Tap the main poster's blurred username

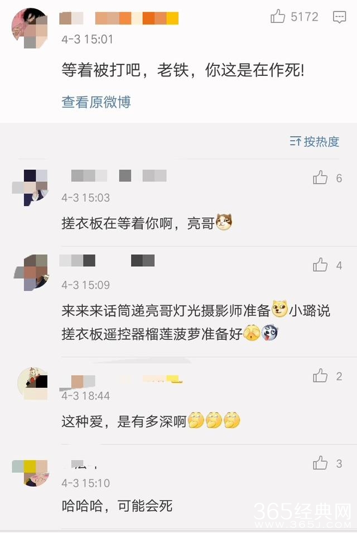pyautogui.click(x=119, y=18)
